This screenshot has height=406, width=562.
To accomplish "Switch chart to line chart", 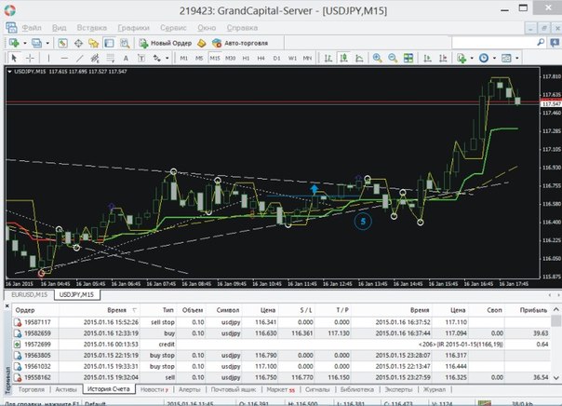I will [359, 58].
